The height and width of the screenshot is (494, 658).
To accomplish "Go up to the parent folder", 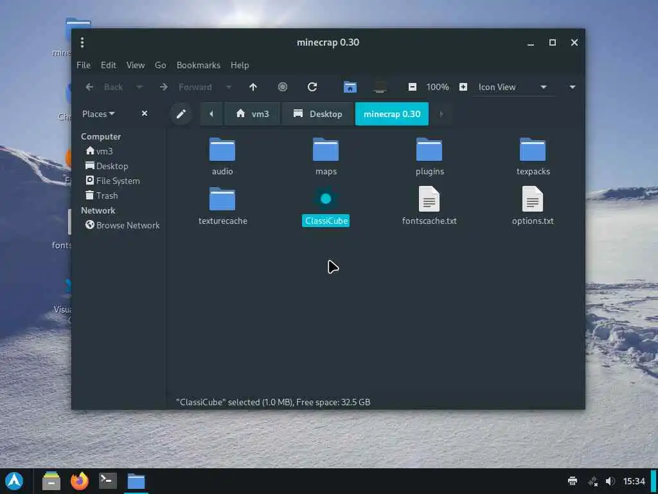I will [253, 87].
